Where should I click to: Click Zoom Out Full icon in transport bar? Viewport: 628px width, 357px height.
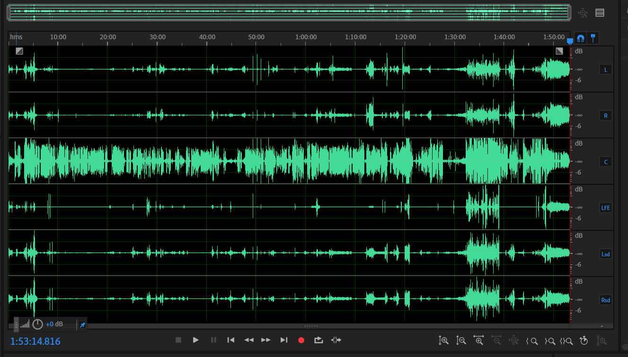point(513,340)
